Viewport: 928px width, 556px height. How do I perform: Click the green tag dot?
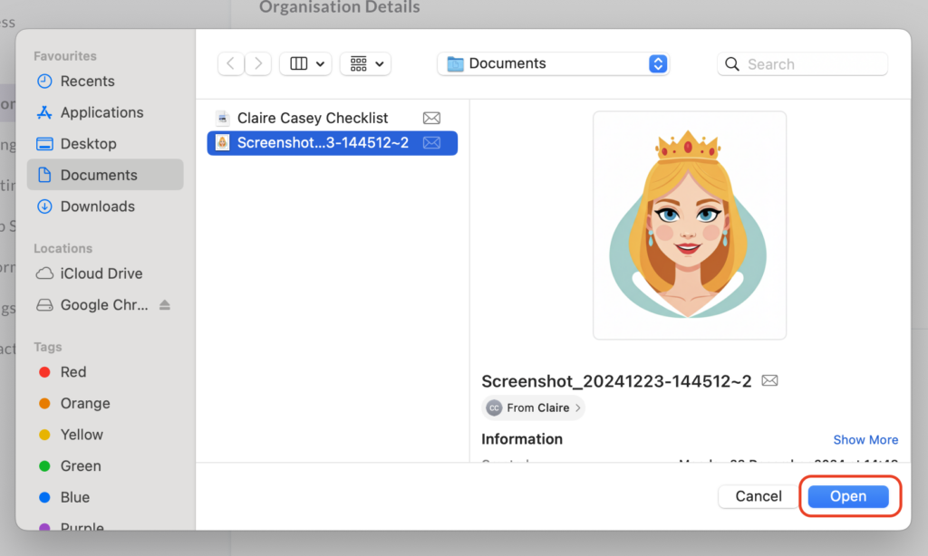[x=44, y=466]
